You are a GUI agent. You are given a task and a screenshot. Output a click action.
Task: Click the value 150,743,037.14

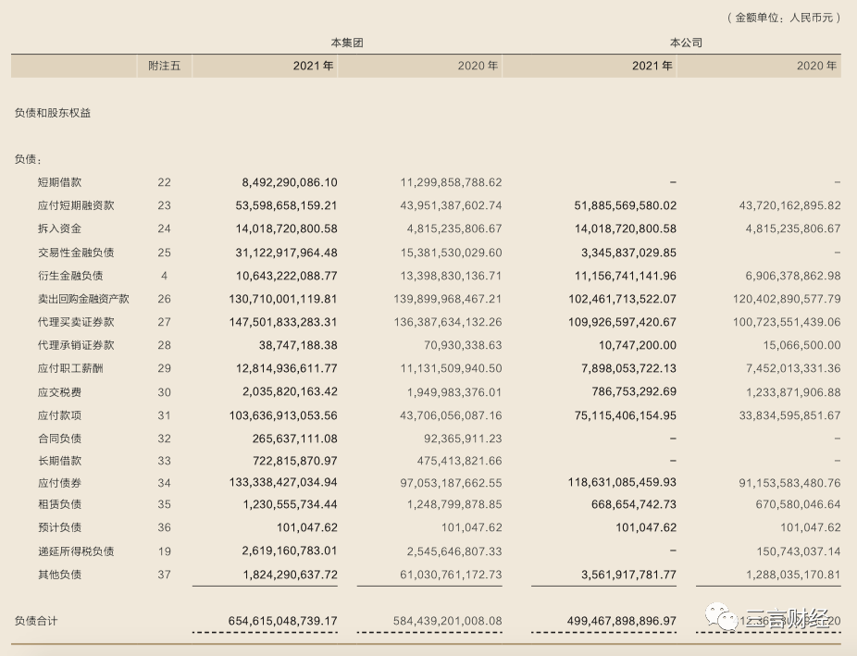[799, 551]
